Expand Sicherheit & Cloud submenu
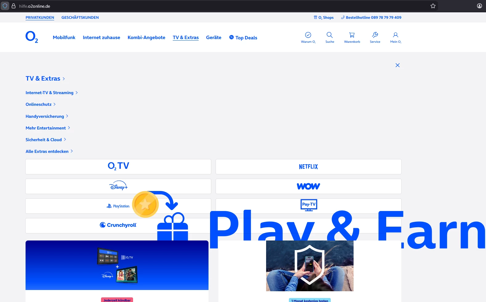486x302 pixels. click(x=46, y=140)
